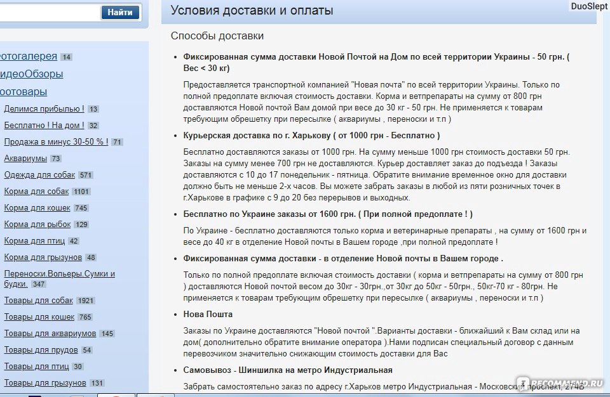
Task: Open Товары для грызунов category
Action: pyautogui.click(x=44, y=383)
